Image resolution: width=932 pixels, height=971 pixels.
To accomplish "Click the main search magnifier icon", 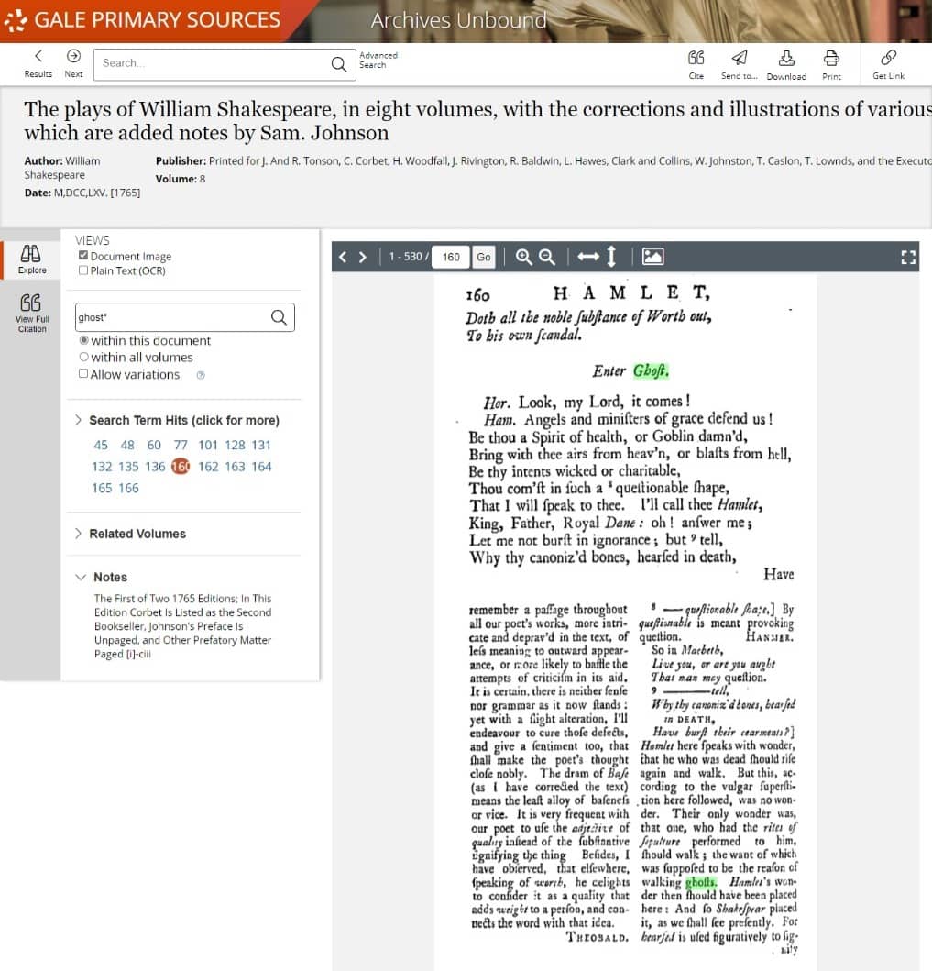I will tap(338, 64).
